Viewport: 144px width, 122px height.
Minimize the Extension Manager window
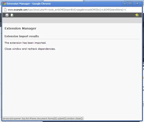125,4
